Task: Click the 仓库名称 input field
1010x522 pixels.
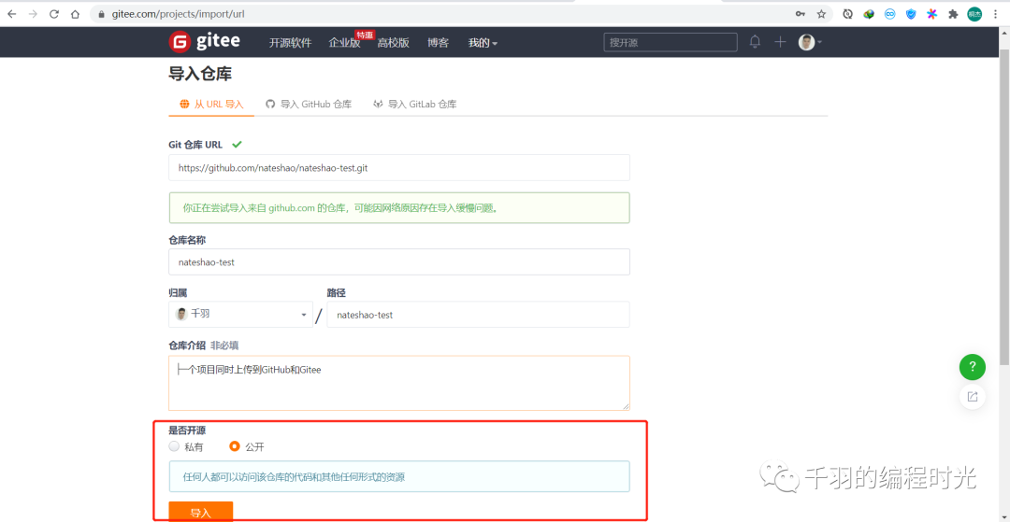Action: pyautogui.click(x=399, y=261)
